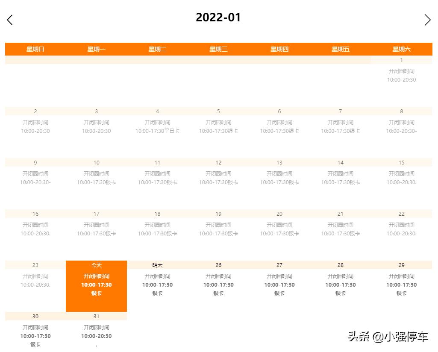Image resolution: width=438 pixels, height=352 pixels.
Task: Click the 星期六 column header
Action: (x=401, y=49)
